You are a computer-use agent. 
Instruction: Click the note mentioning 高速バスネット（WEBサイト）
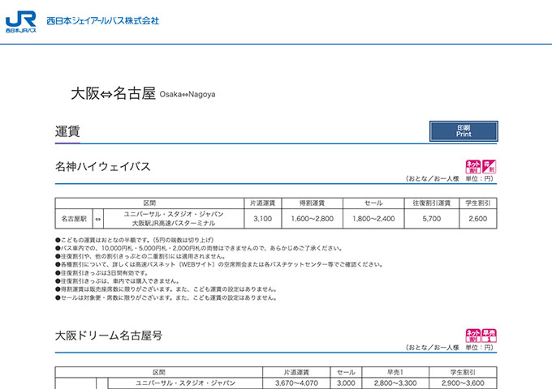pyautogui.click(x=219, y=264)
